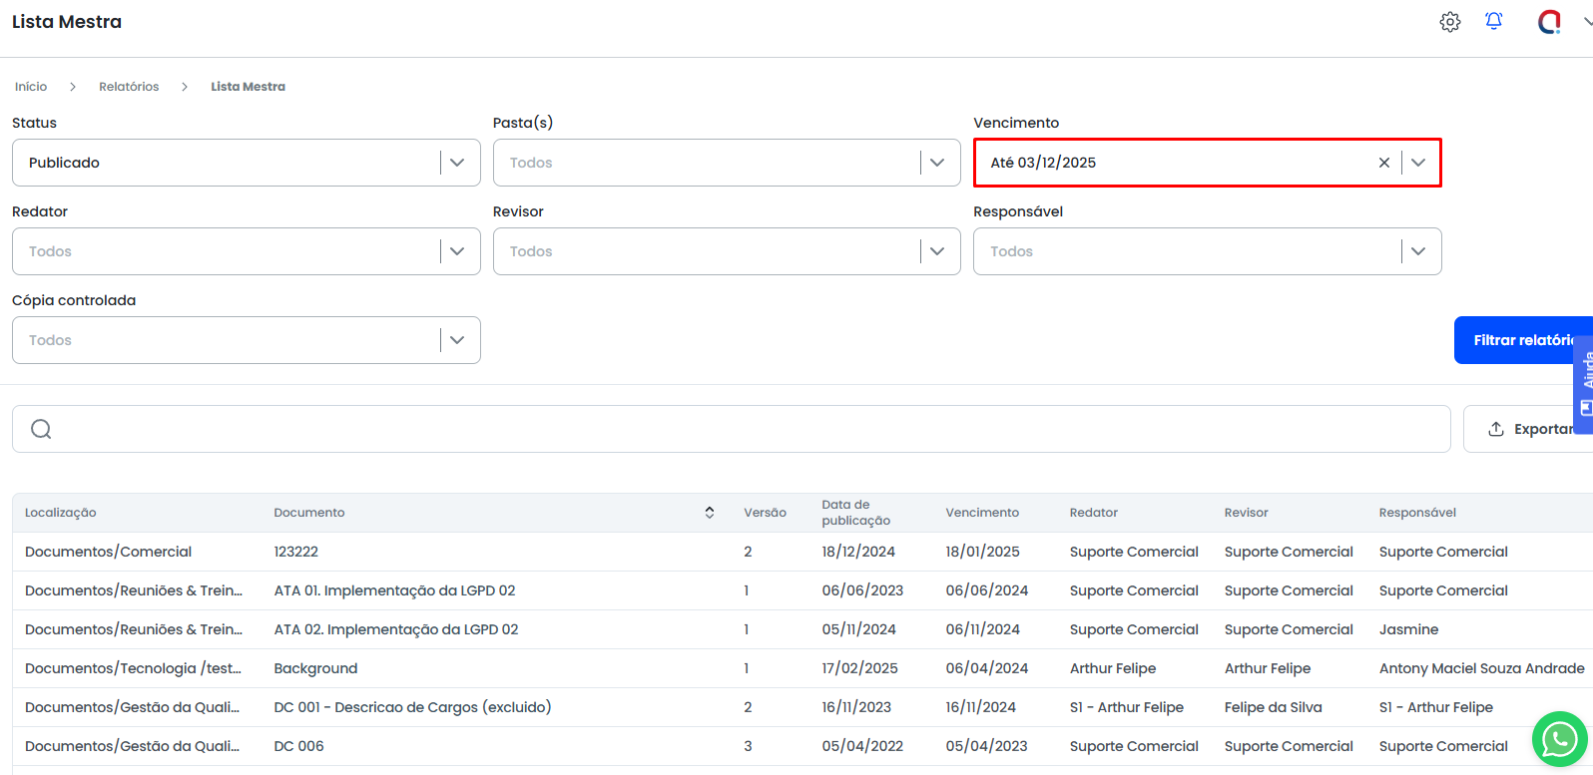Image resolution: width=1593 pixels, height=775 pixels.
Task: Sort by Documento column arrows
Action: pos(710,513)
